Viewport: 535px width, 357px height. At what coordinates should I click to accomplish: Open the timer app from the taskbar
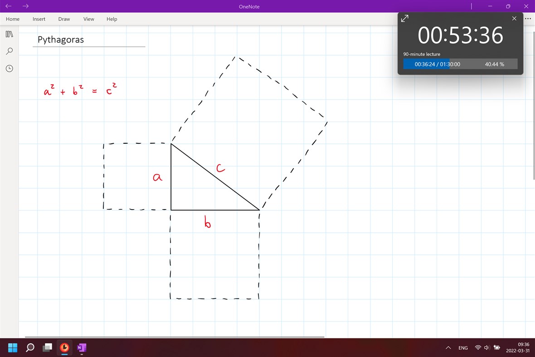point(64,347)
